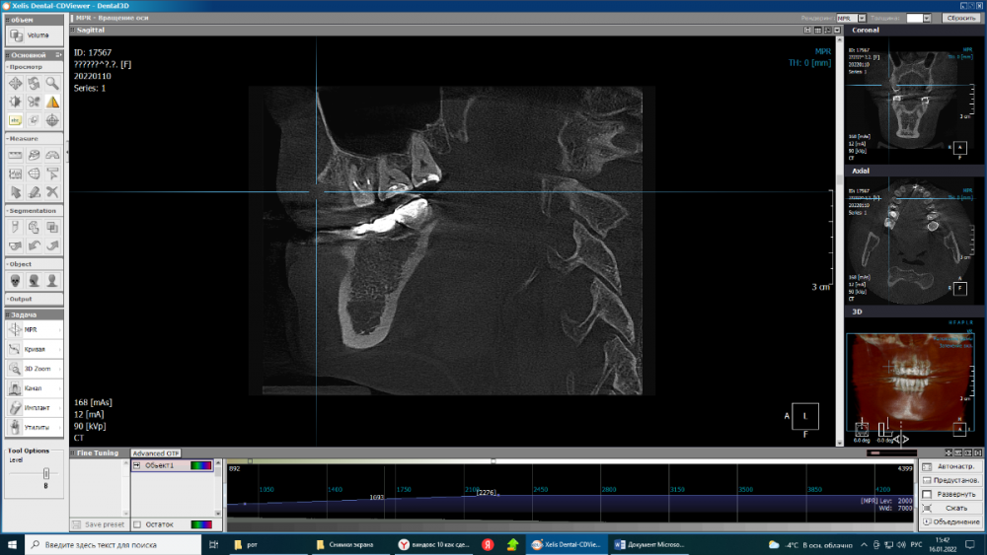Select the pan (four-arrow move) tool
This screenshot has height=555, width=987.
click(16, 84)
